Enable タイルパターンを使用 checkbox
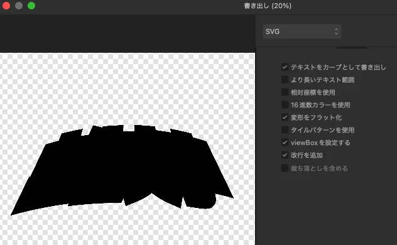397x245 pixels. click(x=285, y=130)
